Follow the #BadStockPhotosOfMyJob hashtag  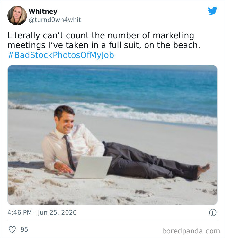(x=61, y=55)
